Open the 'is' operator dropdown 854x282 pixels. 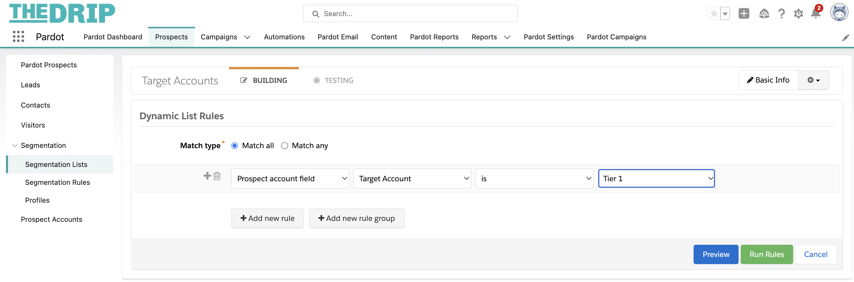point(534,179)
